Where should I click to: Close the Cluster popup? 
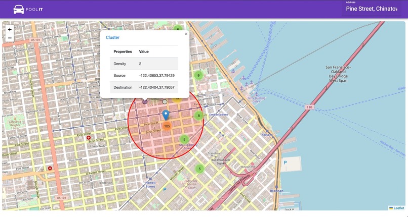click(x=186, y=34)
